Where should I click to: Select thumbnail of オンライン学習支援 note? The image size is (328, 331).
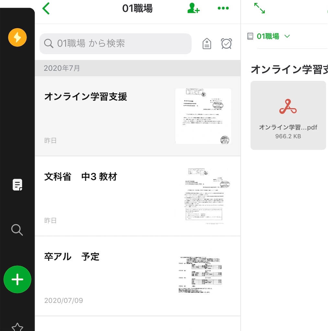[x=203, y=116]
